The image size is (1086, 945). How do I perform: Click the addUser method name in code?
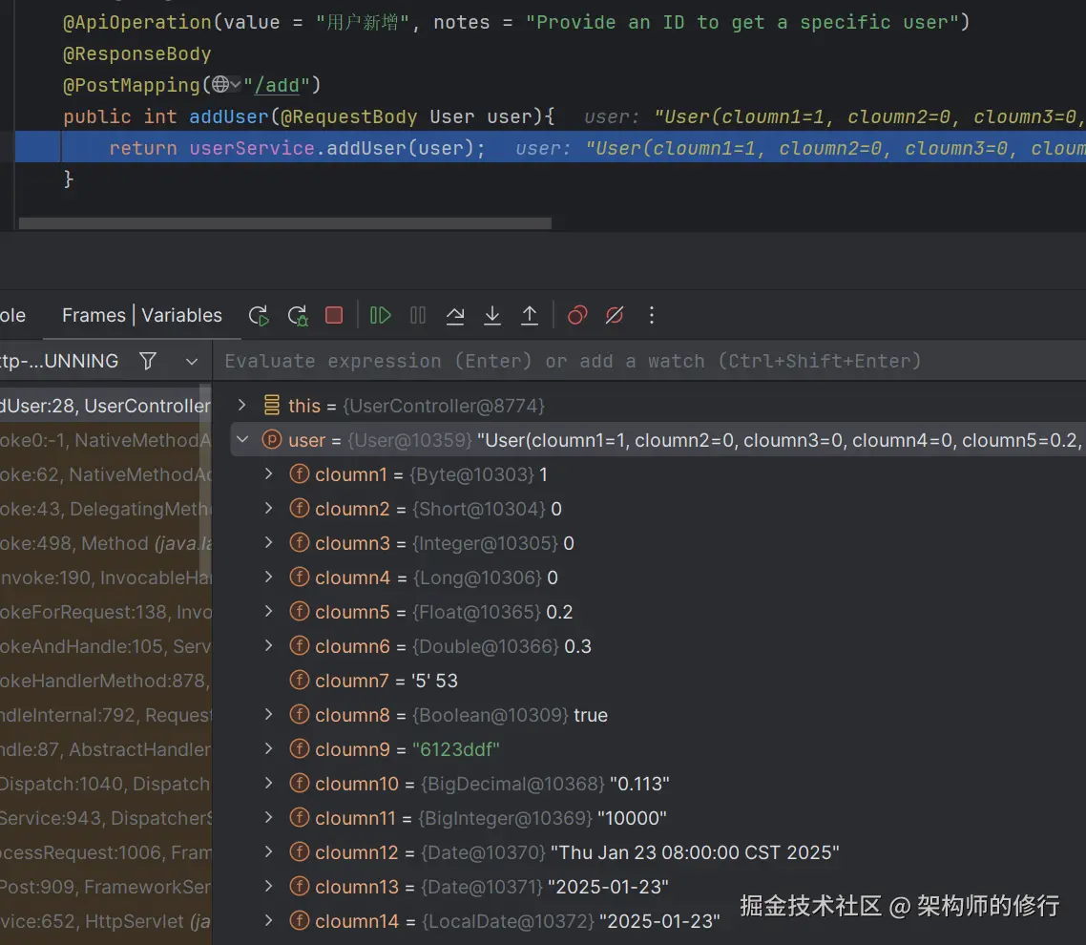tap(229, 116)
